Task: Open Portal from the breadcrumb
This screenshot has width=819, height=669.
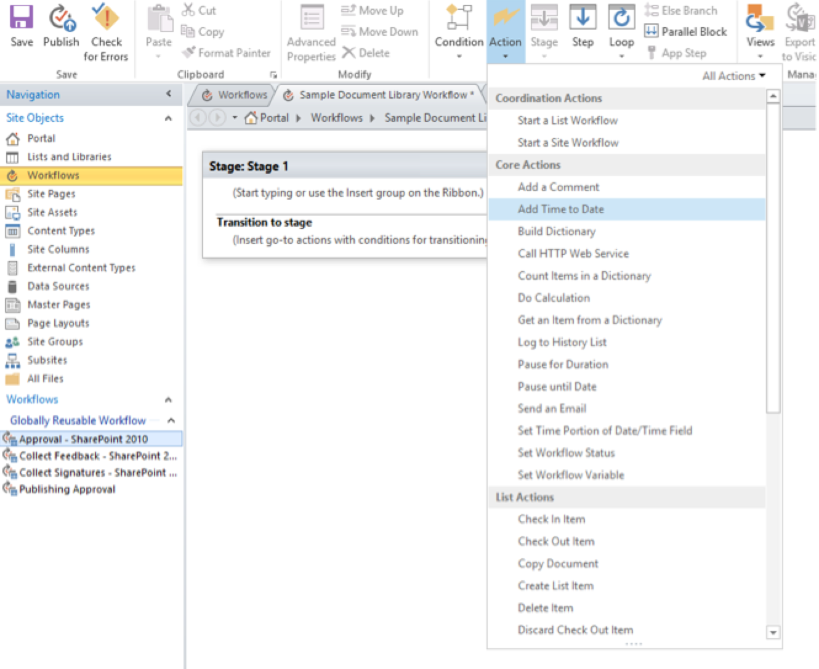Action: [x=273, y=118]
